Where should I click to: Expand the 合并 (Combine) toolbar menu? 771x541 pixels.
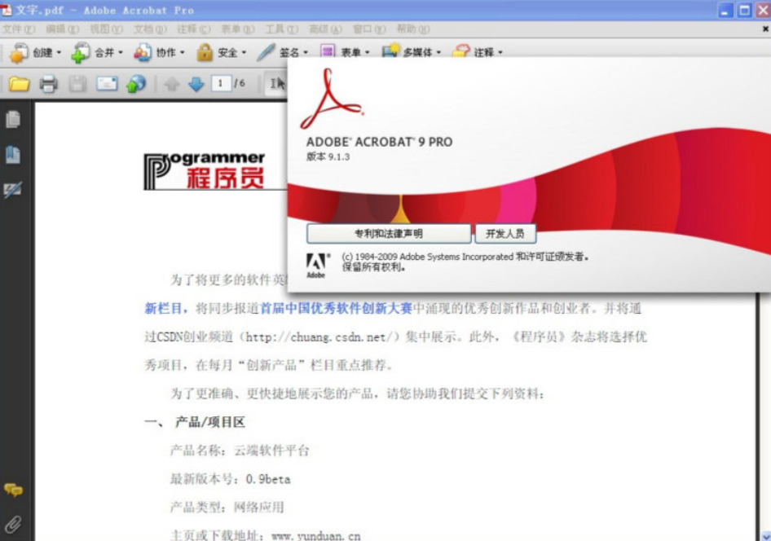click(97, 52)
